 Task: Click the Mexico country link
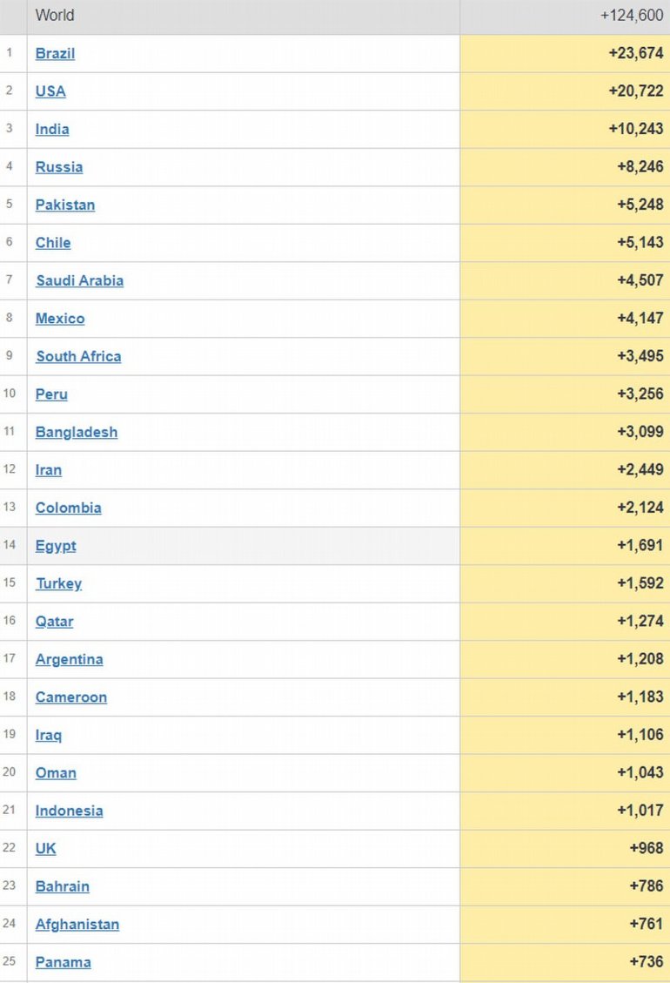pyautogui.click(x=60, y=319)
